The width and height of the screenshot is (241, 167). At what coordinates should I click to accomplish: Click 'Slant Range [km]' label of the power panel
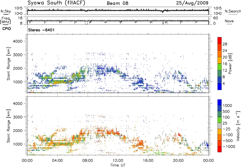click(x=8, y=64)
